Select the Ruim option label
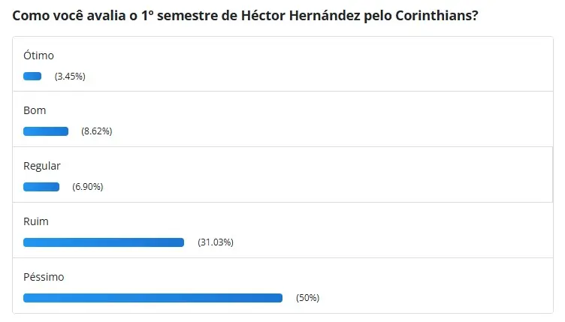 tap(35, 221)
